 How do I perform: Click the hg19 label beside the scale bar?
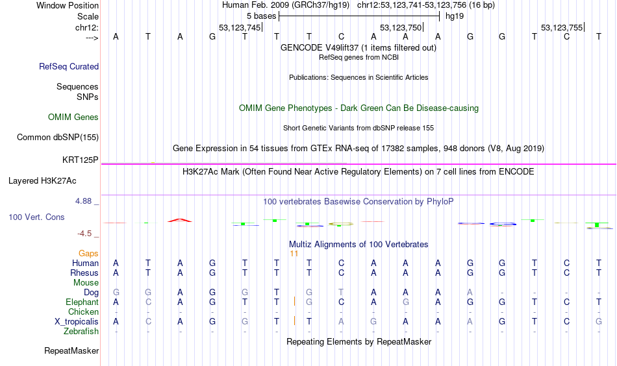point(455,16)
